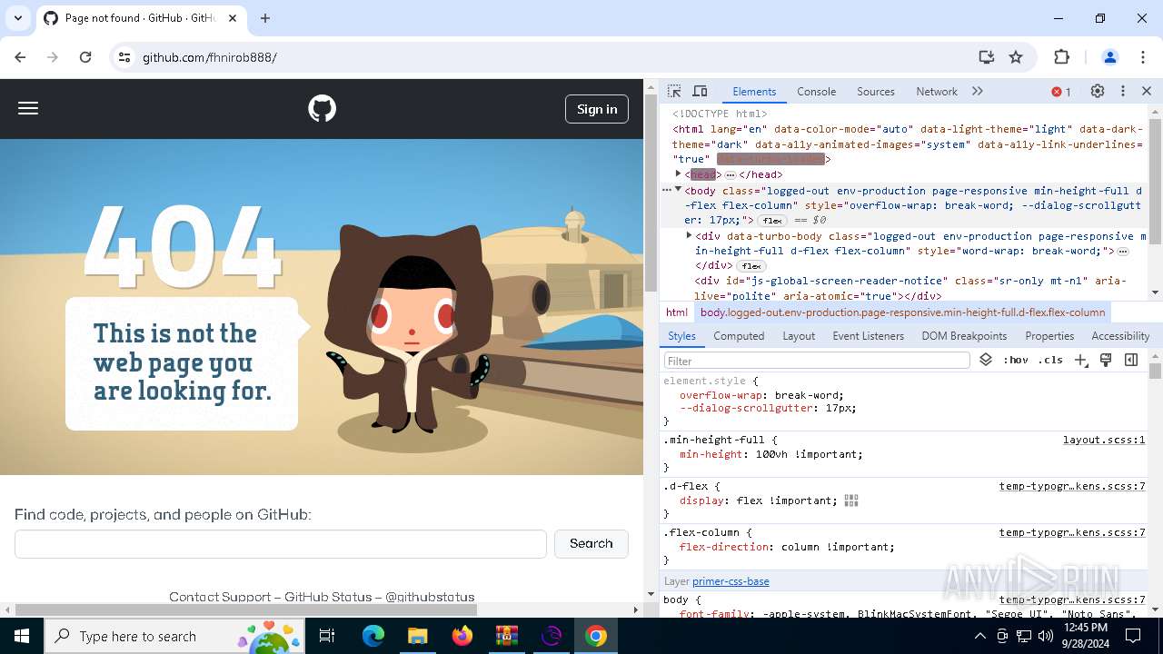The height and width of the screenshot is (654, 1163).
Task: Click the Sign in button
Action: click(x=597, y=109)
